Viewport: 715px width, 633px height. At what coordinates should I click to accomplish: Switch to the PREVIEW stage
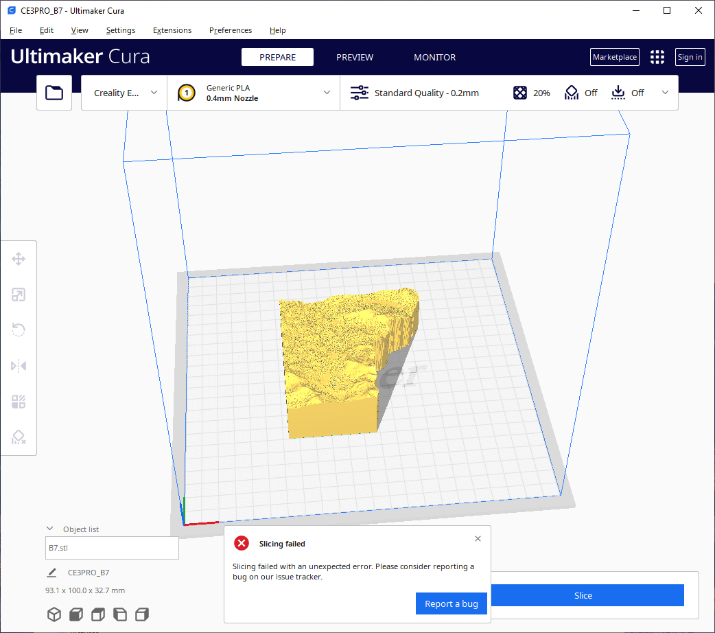(355, 57)
